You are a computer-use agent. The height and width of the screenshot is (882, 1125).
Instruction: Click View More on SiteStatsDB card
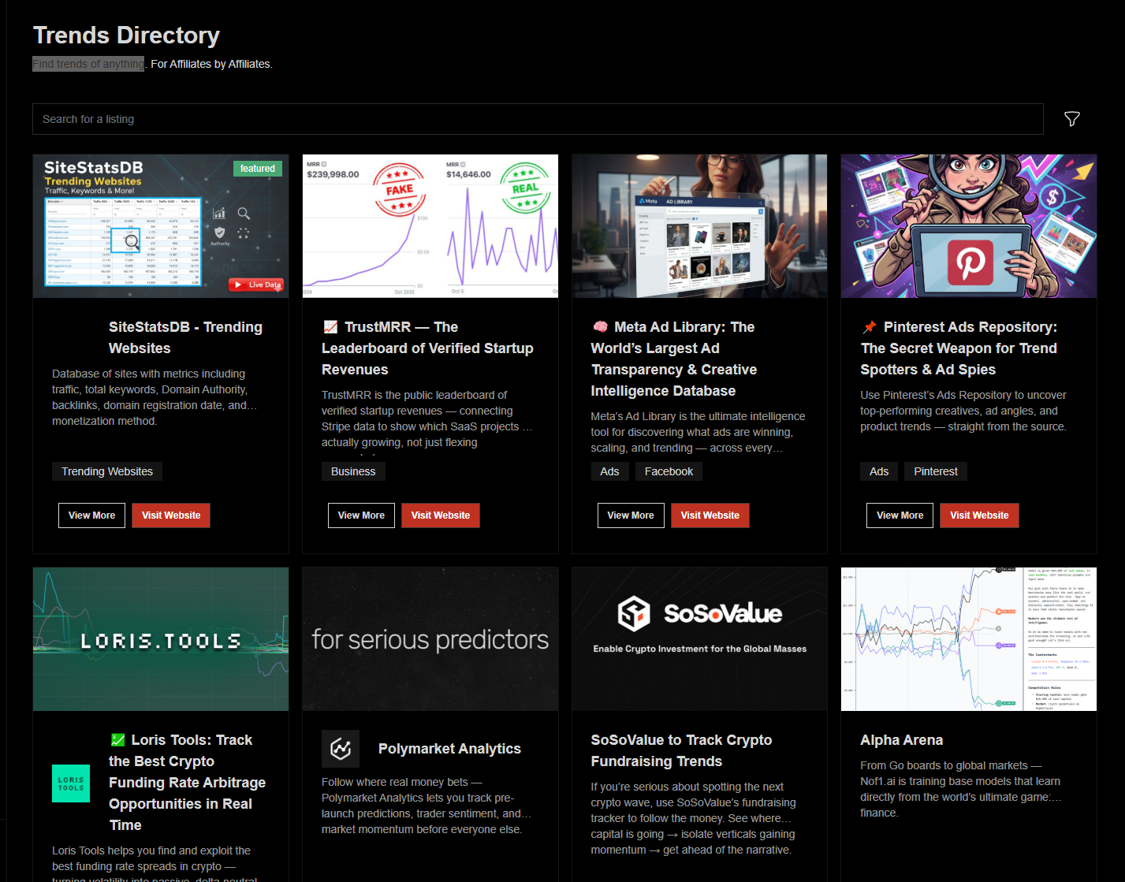coord(91,515)
